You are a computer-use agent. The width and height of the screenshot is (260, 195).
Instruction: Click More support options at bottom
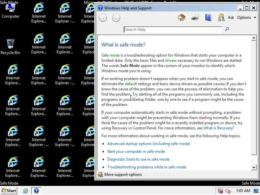pyautogui.click(x=123, y=175)
